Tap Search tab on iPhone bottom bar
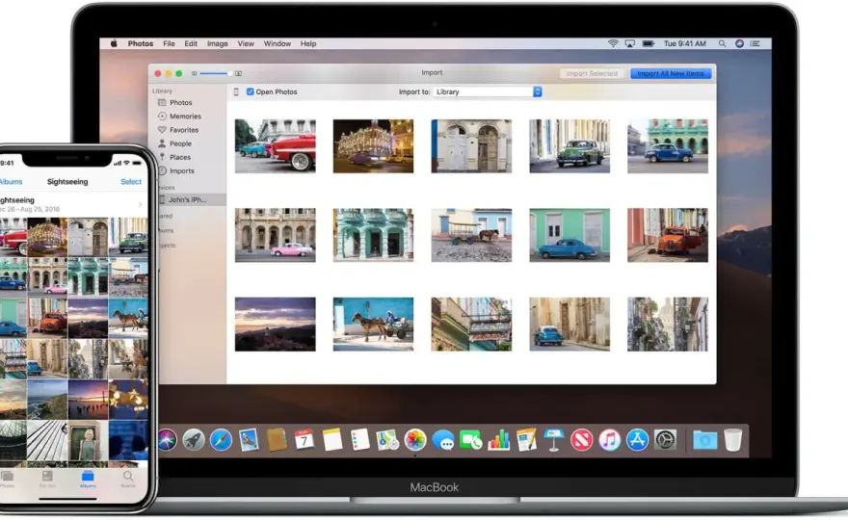Viewport: 848px width, 520px height. 127,479
